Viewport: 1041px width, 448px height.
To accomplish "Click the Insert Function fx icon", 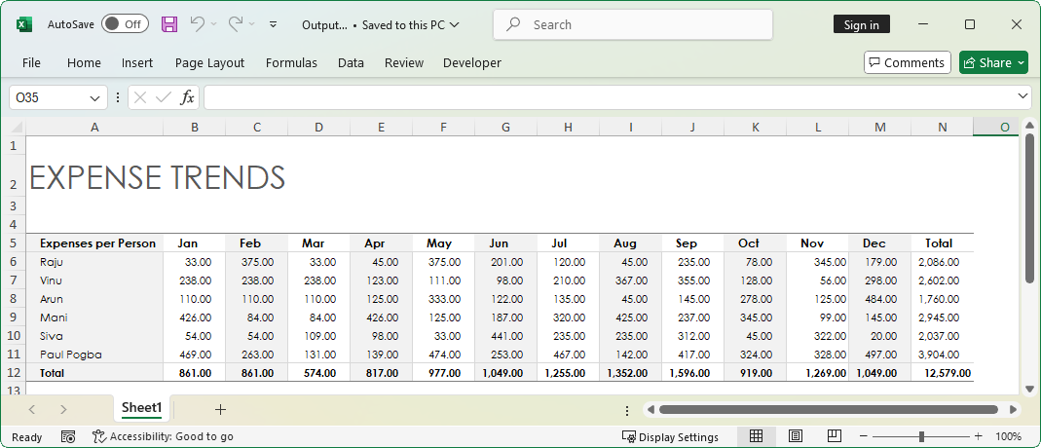I will pos(188,97).
